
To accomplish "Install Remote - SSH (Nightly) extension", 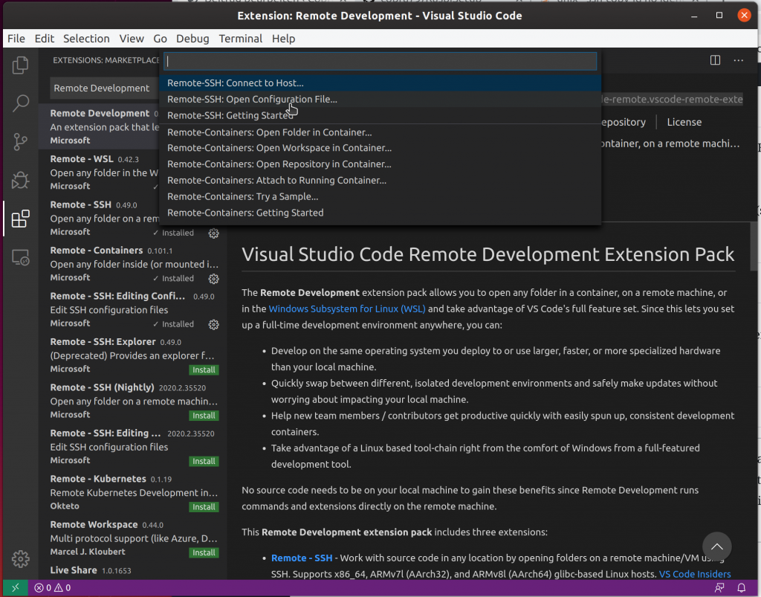I will 204,416.
